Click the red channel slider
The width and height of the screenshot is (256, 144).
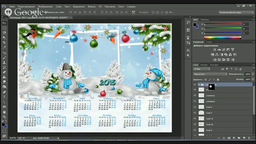tap(223, 24)
